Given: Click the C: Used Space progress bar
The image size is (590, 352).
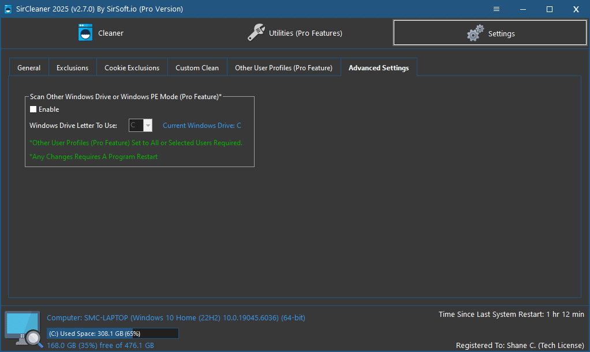Looking at the screenshot, I should click(113, 334).
